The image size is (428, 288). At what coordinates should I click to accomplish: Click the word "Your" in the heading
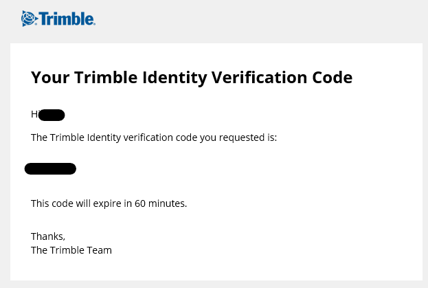(50, 78)
